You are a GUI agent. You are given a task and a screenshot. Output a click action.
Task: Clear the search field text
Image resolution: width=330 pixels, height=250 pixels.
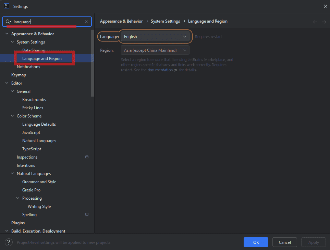click(x=86, y=22)
